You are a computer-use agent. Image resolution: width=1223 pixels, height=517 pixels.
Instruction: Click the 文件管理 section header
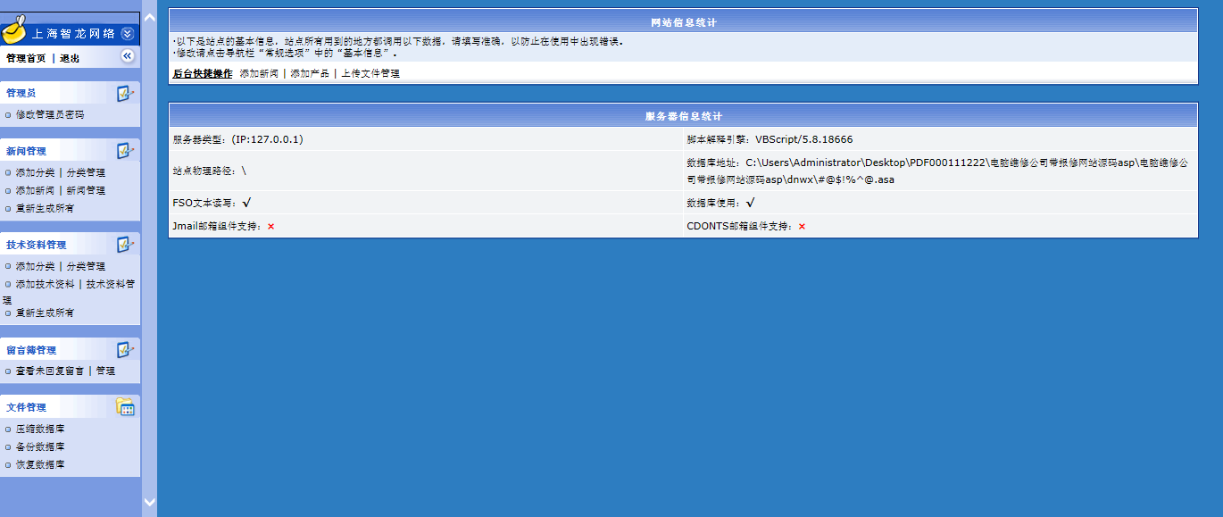[x=26, y=408]
